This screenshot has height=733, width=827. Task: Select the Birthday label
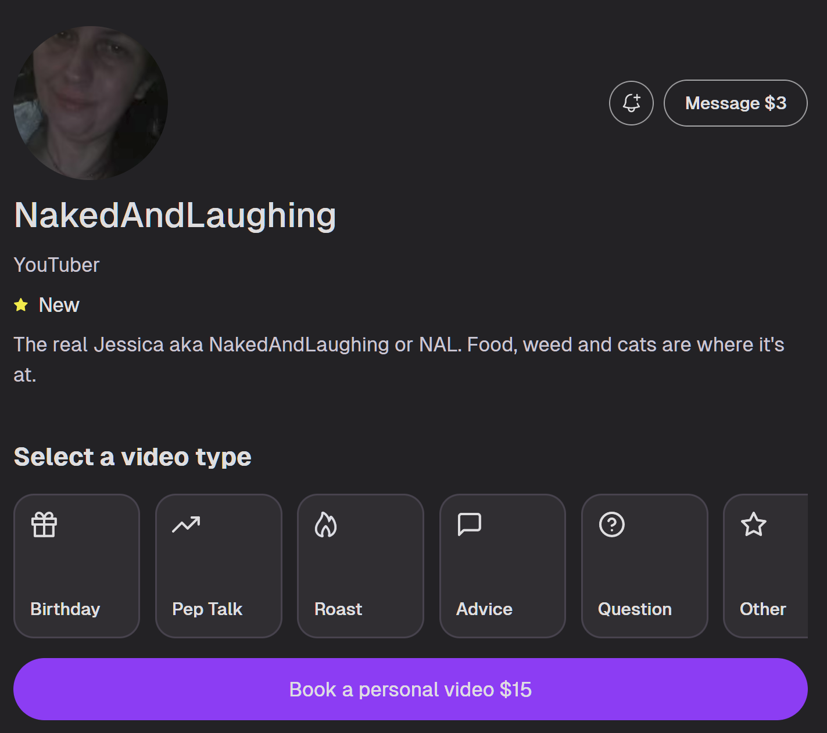pos(65,609)
